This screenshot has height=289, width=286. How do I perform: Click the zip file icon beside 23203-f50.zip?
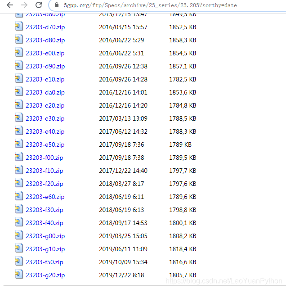click(x=19, y=262)
